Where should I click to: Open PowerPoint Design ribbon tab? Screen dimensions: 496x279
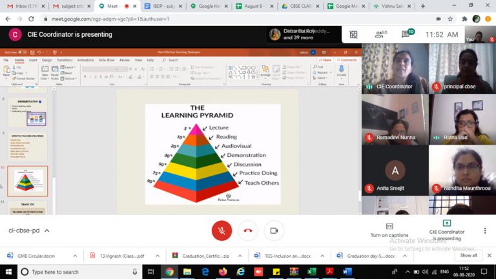click(46, 60)
